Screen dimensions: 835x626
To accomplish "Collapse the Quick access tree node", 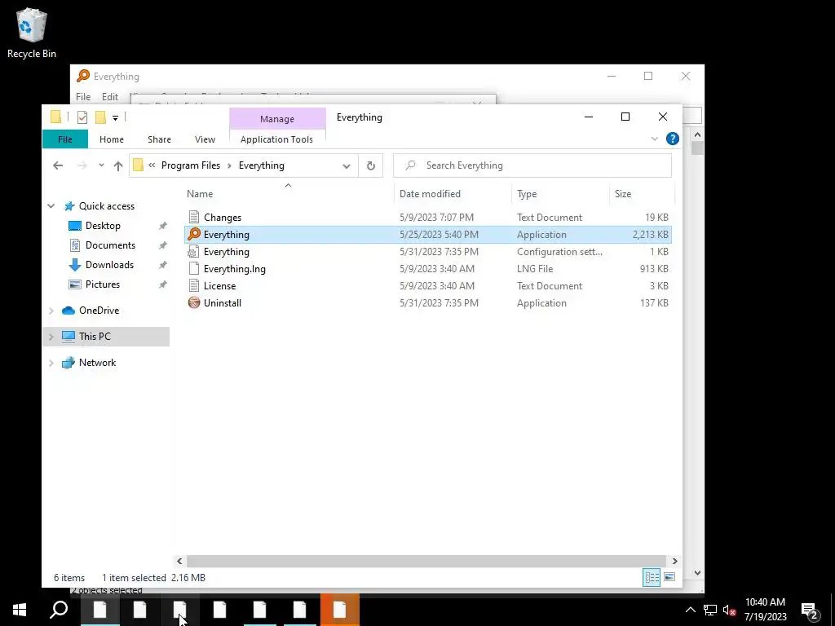I will [51, 206].
